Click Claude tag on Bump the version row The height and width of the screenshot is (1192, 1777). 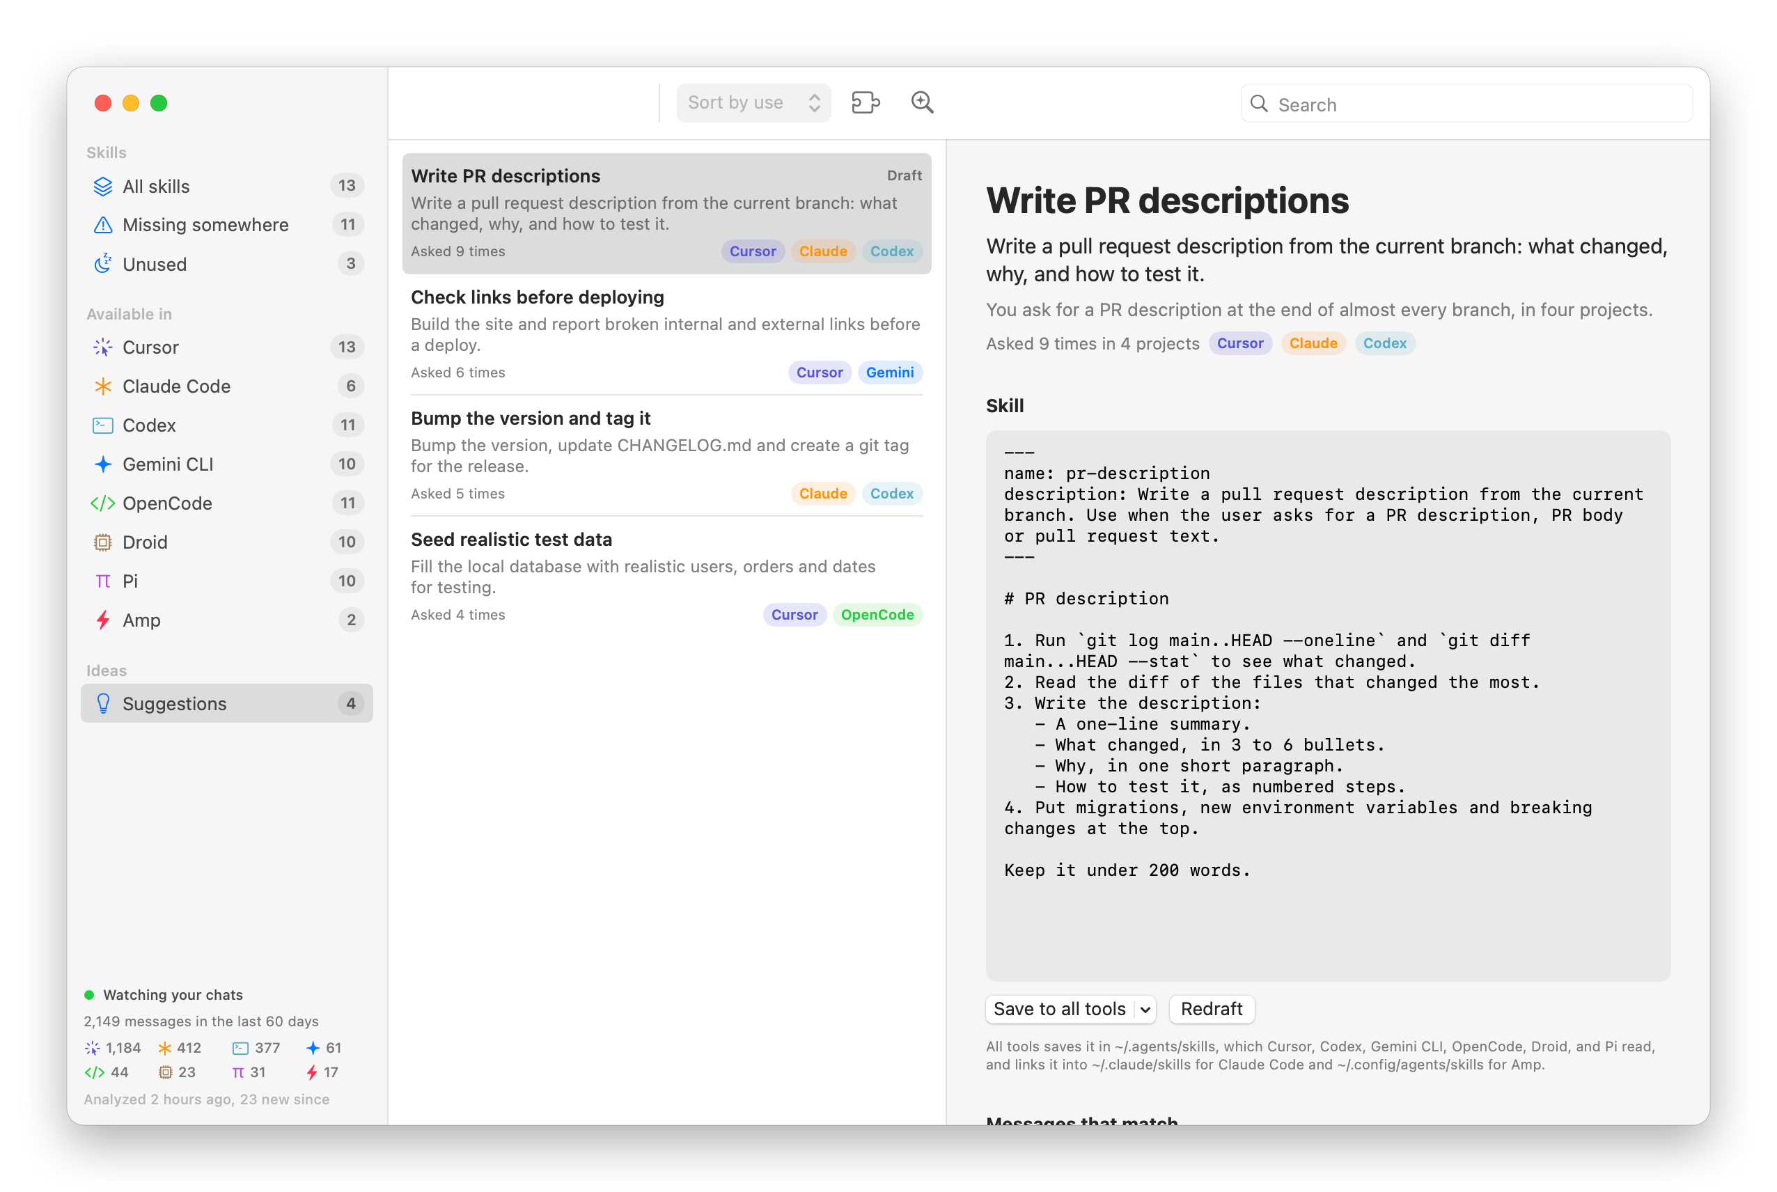point(823,494)
